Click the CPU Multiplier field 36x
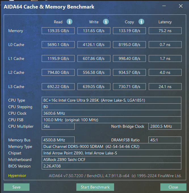 [58, 126]
